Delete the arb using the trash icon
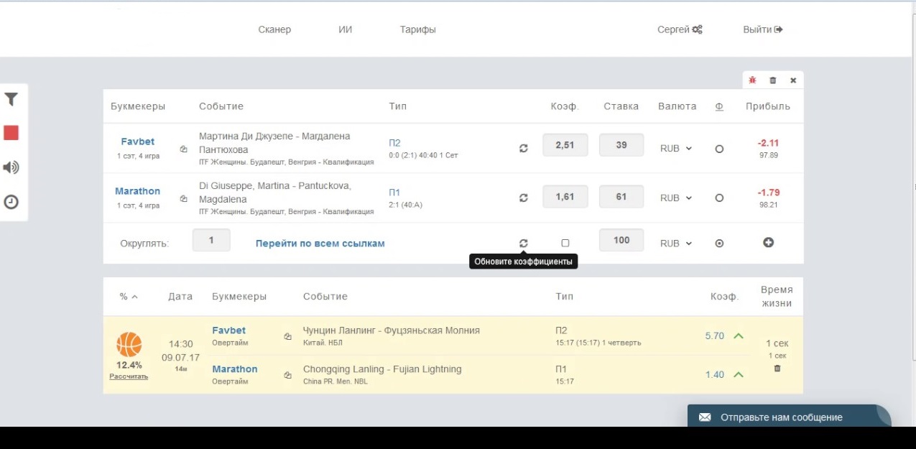 772,80
